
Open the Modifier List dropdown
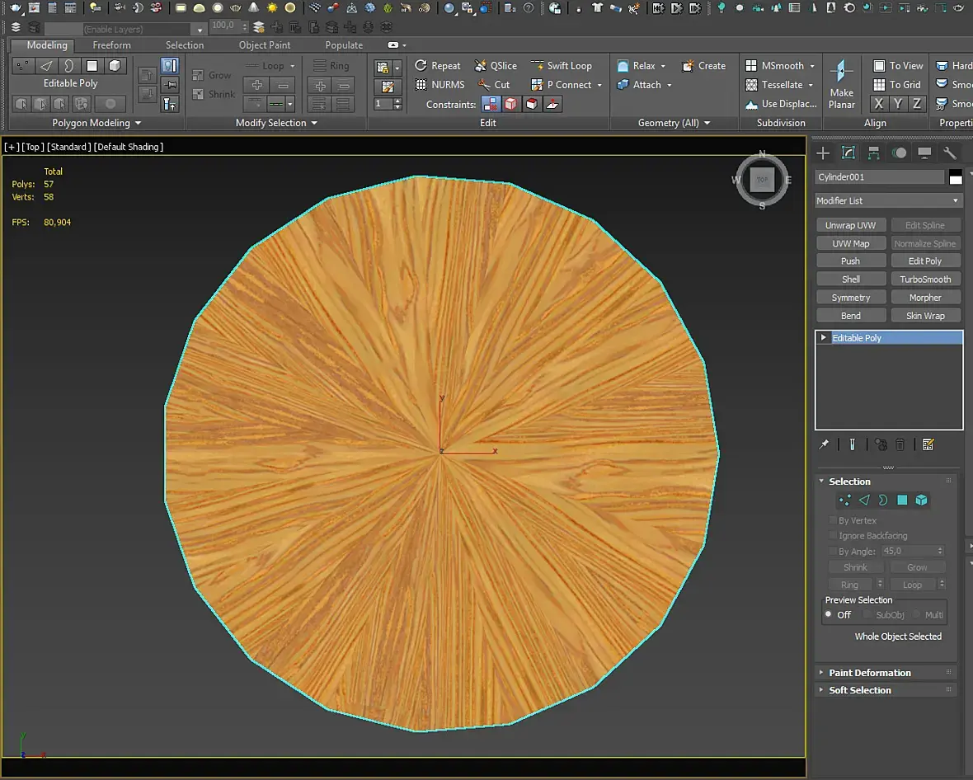click(888, 200)
